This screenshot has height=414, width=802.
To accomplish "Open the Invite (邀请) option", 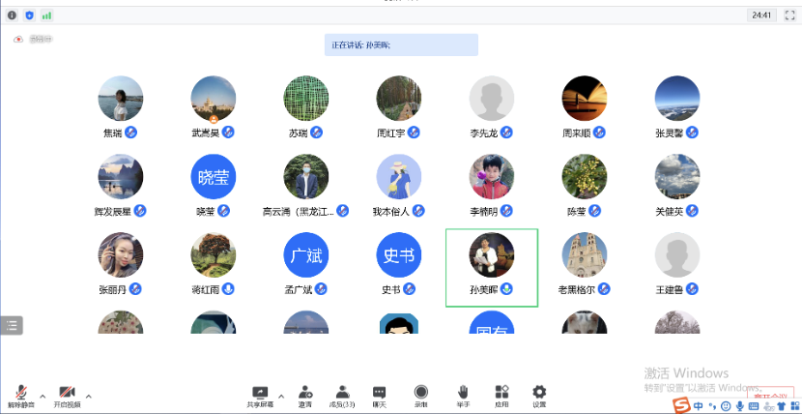I will pos(305,392).
